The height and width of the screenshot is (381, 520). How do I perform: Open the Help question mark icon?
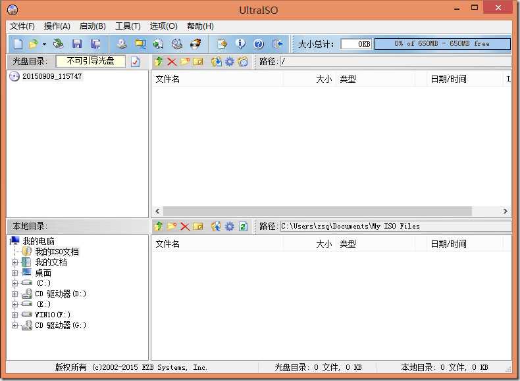259,44
